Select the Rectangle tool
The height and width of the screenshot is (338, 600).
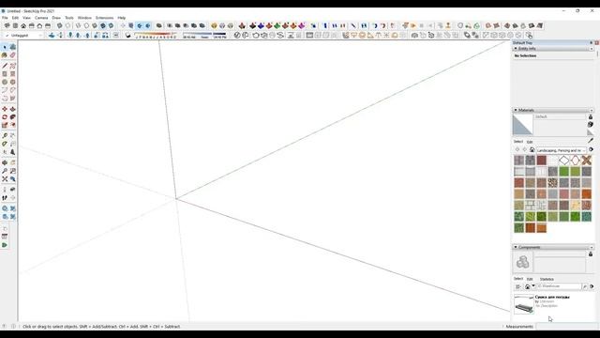point(5,73)
